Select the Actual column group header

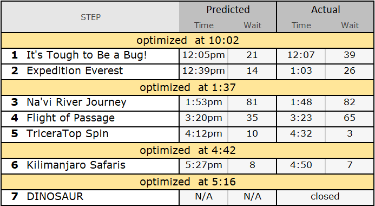click(326, 10)
